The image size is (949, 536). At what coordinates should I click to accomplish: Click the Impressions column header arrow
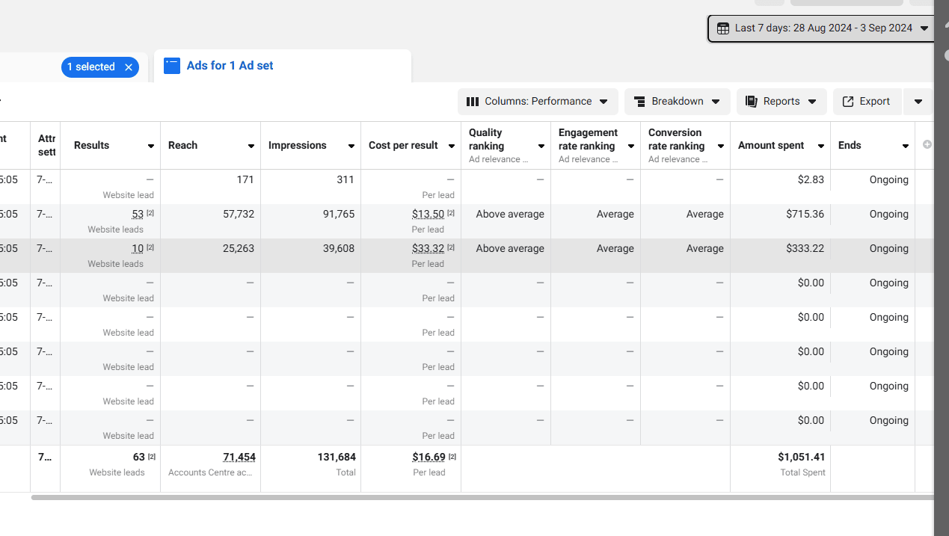click(x=351, y=147)
